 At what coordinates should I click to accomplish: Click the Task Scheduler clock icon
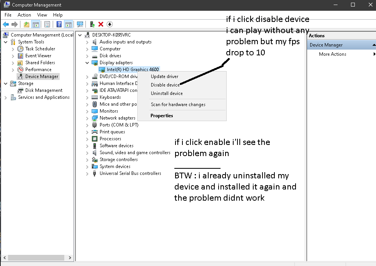coord(20,49)
